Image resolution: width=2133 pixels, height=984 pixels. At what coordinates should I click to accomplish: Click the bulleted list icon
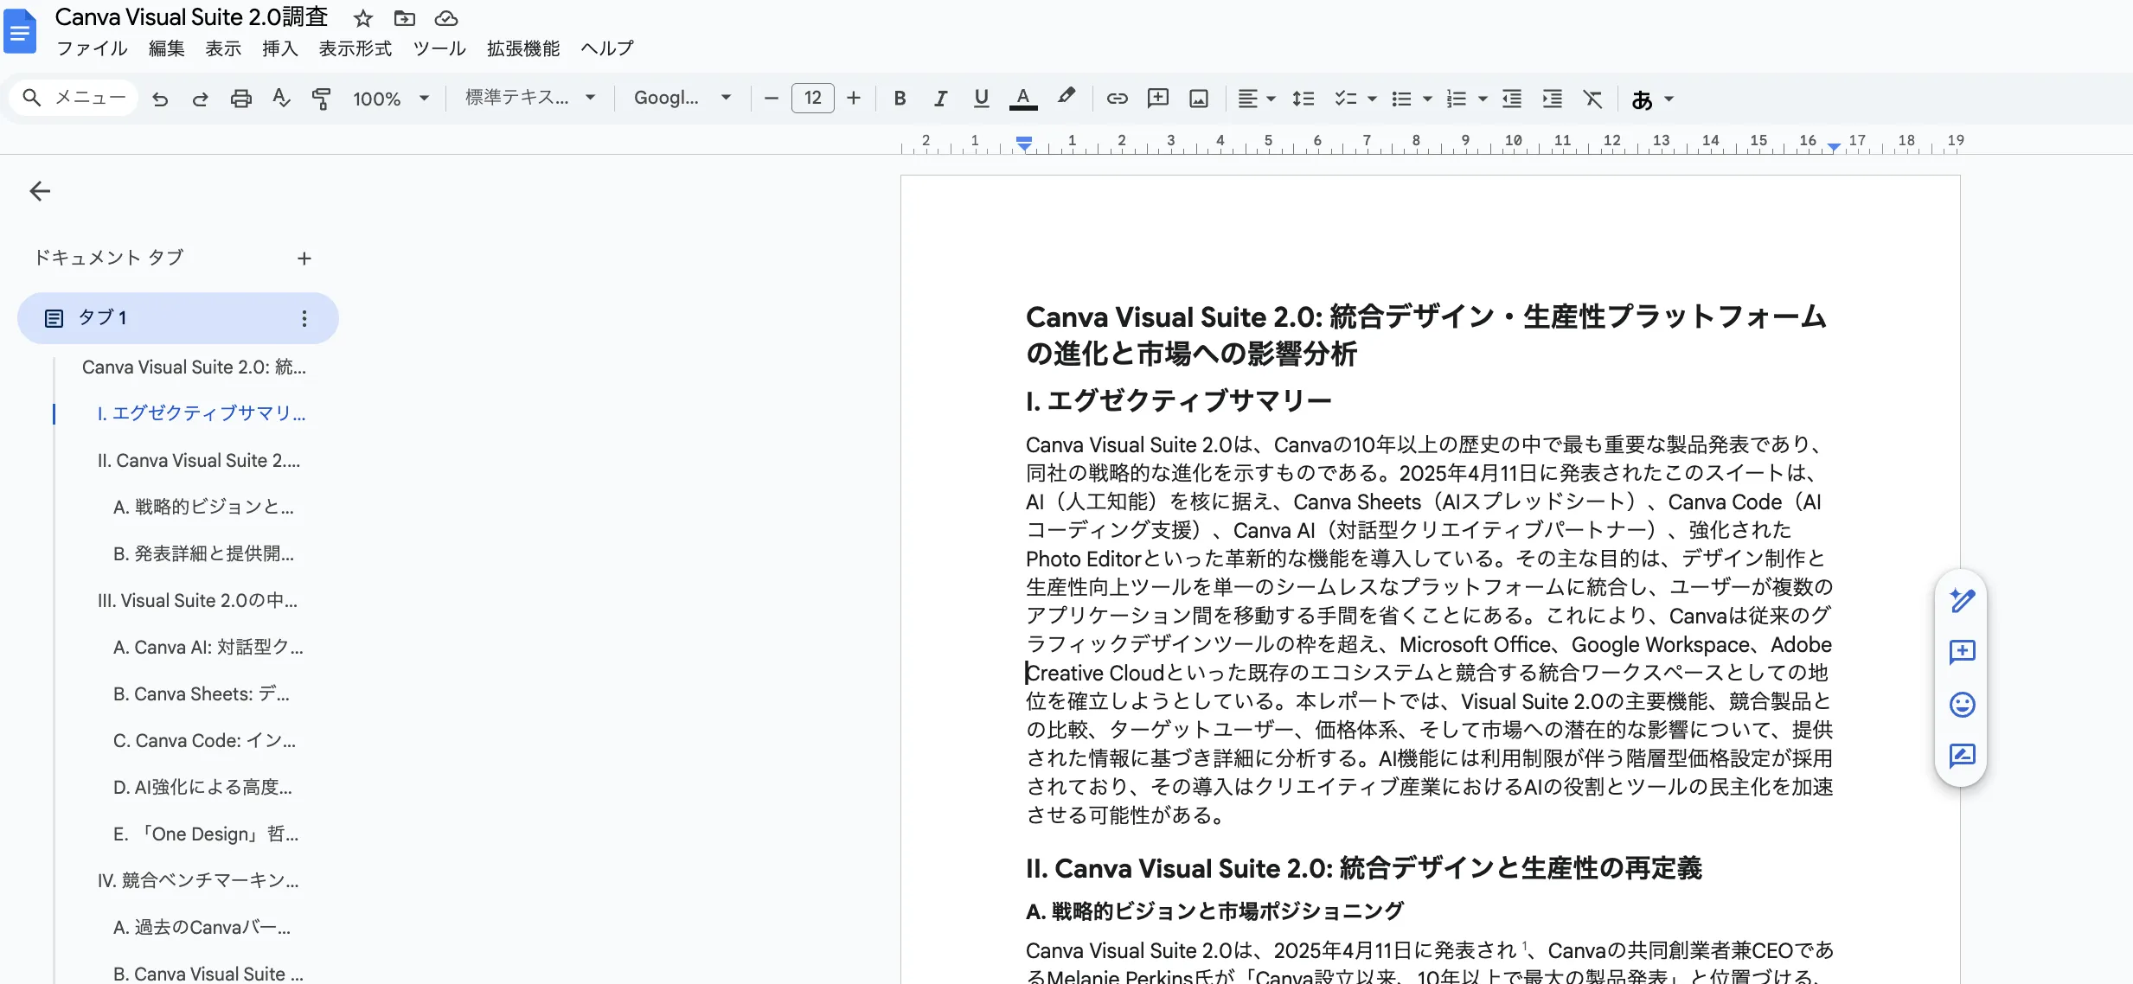[1401, 99]
